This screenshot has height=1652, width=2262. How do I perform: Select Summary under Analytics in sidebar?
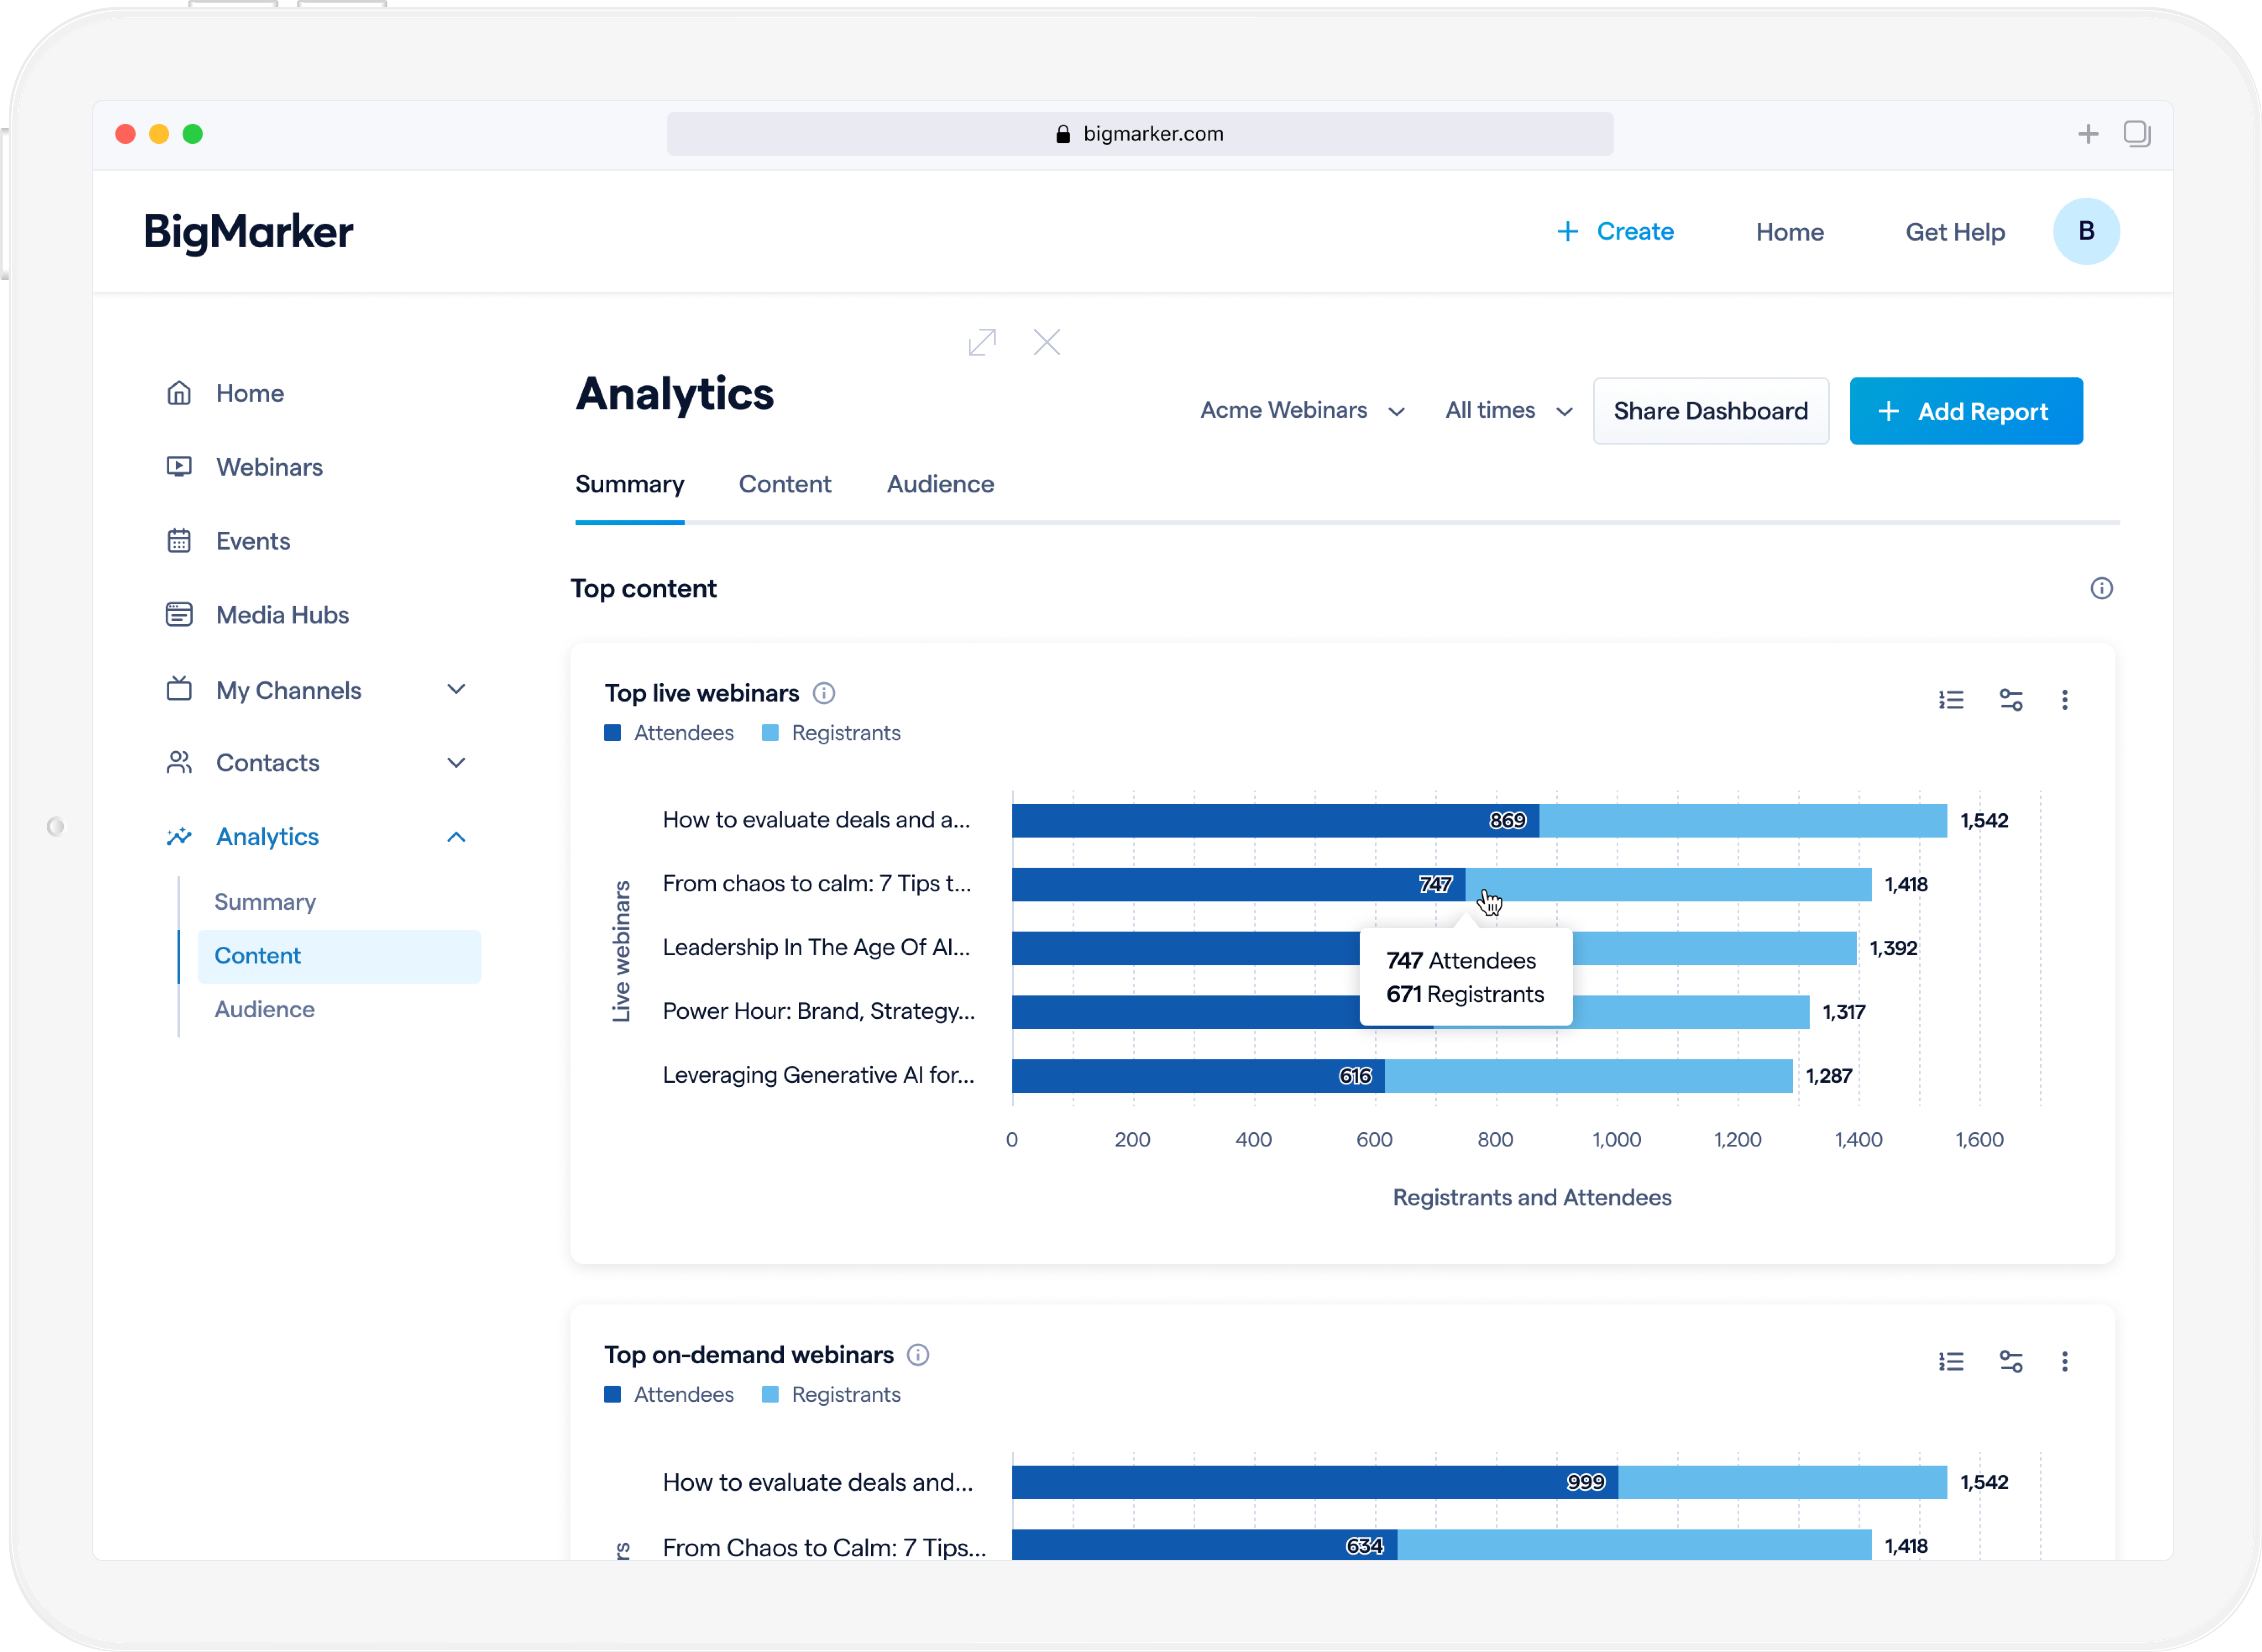[x=265, y=902]
